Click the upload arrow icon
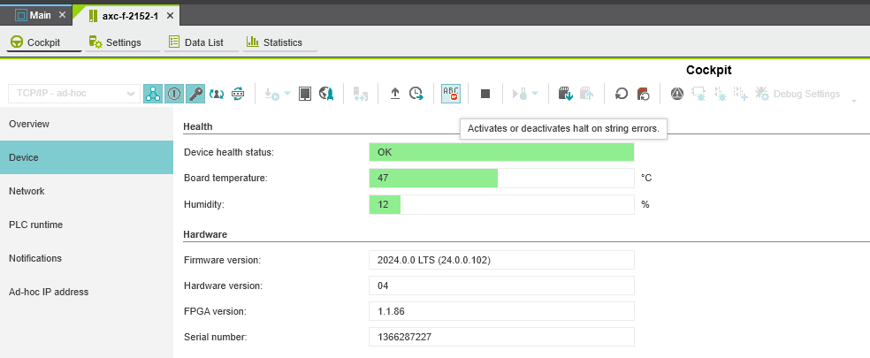 (394, 94)
